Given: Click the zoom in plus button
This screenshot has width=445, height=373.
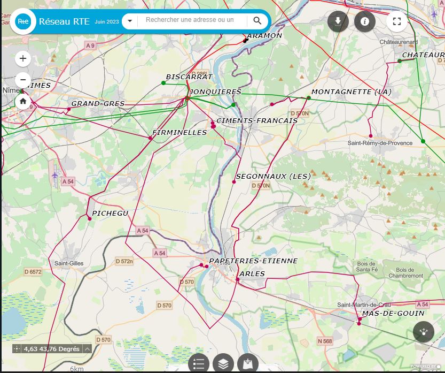Looking at the screenshot, I should pyautogui.click(x=23, y=58).
